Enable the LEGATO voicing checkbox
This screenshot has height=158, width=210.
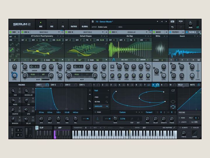coord(179,122)
